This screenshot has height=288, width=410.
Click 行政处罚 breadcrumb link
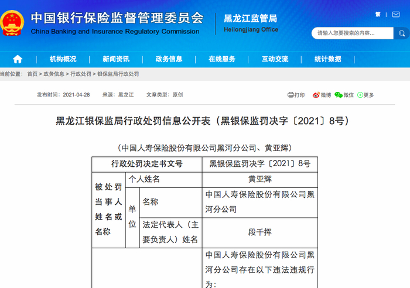[81, 74]
